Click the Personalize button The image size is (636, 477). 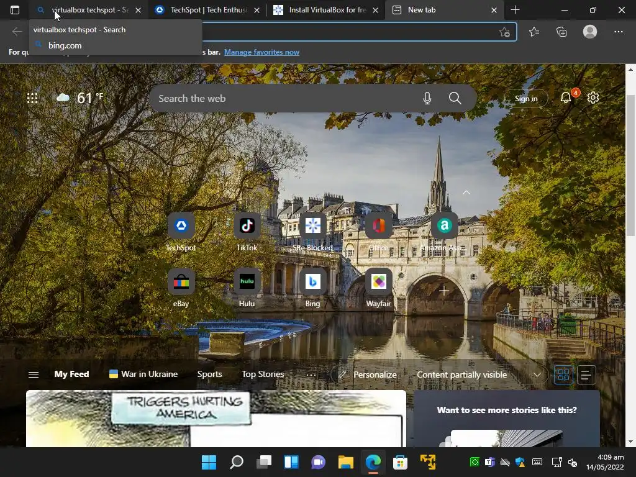(x=368, y=375)
